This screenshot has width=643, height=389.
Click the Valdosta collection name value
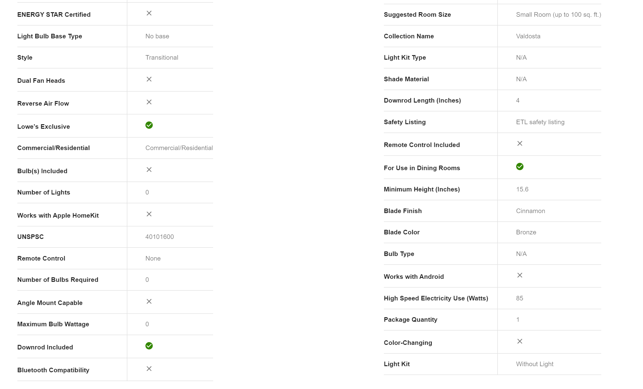coord(528,36)
